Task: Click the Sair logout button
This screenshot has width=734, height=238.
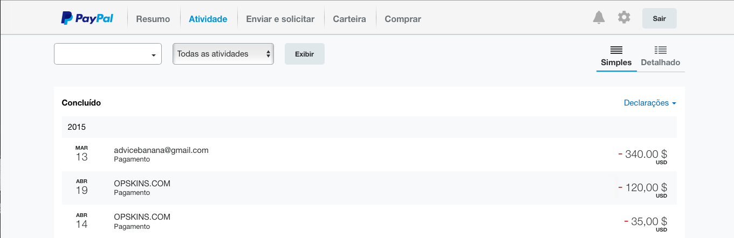Action: tap(659, 18)
